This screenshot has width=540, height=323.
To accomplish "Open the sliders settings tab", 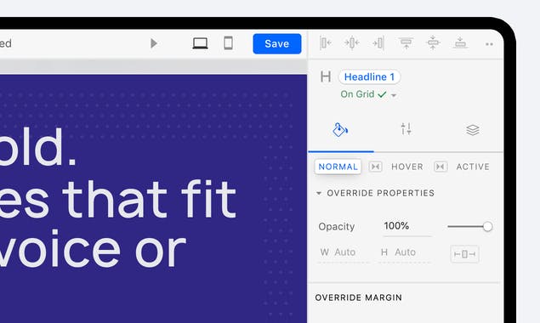I will [406, 129].
